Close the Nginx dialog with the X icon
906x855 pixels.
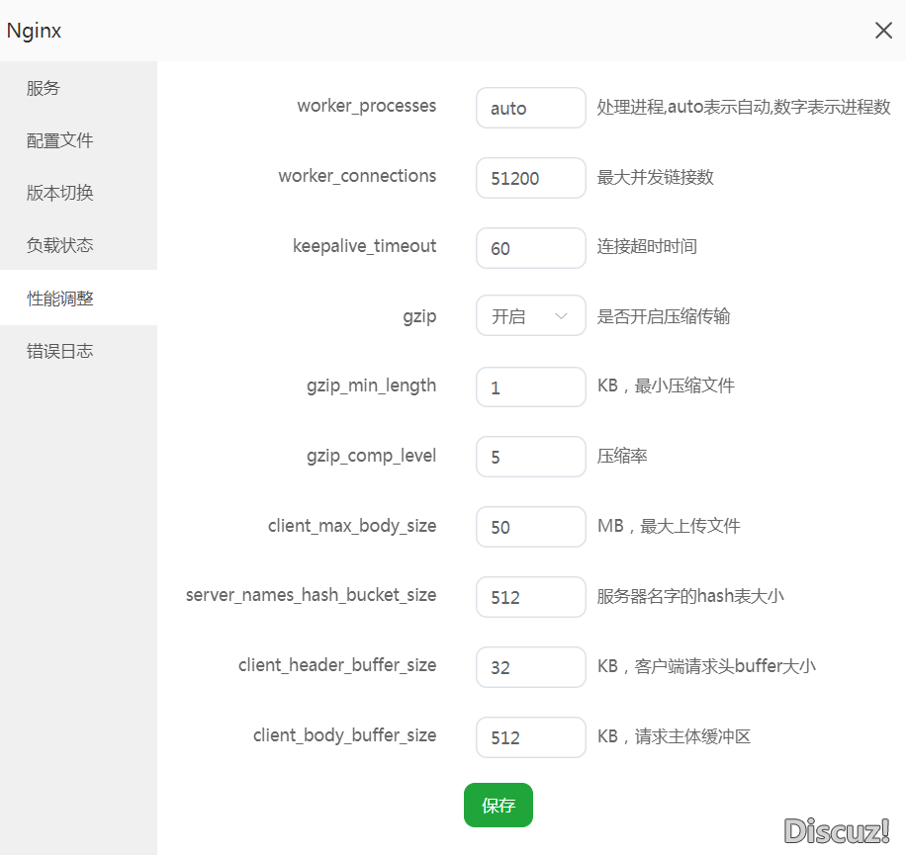[883, 31]
